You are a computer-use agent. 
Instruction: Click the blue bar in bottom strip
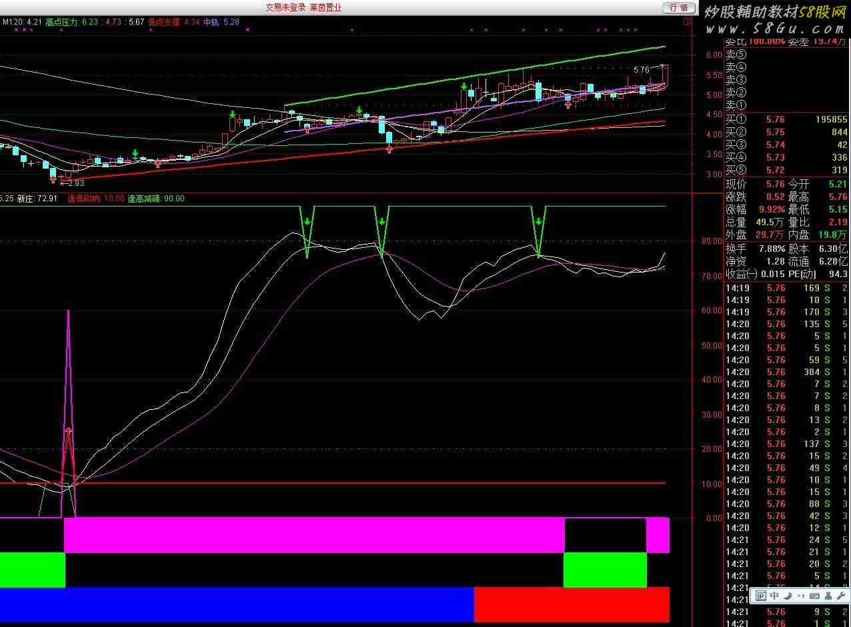237,604
